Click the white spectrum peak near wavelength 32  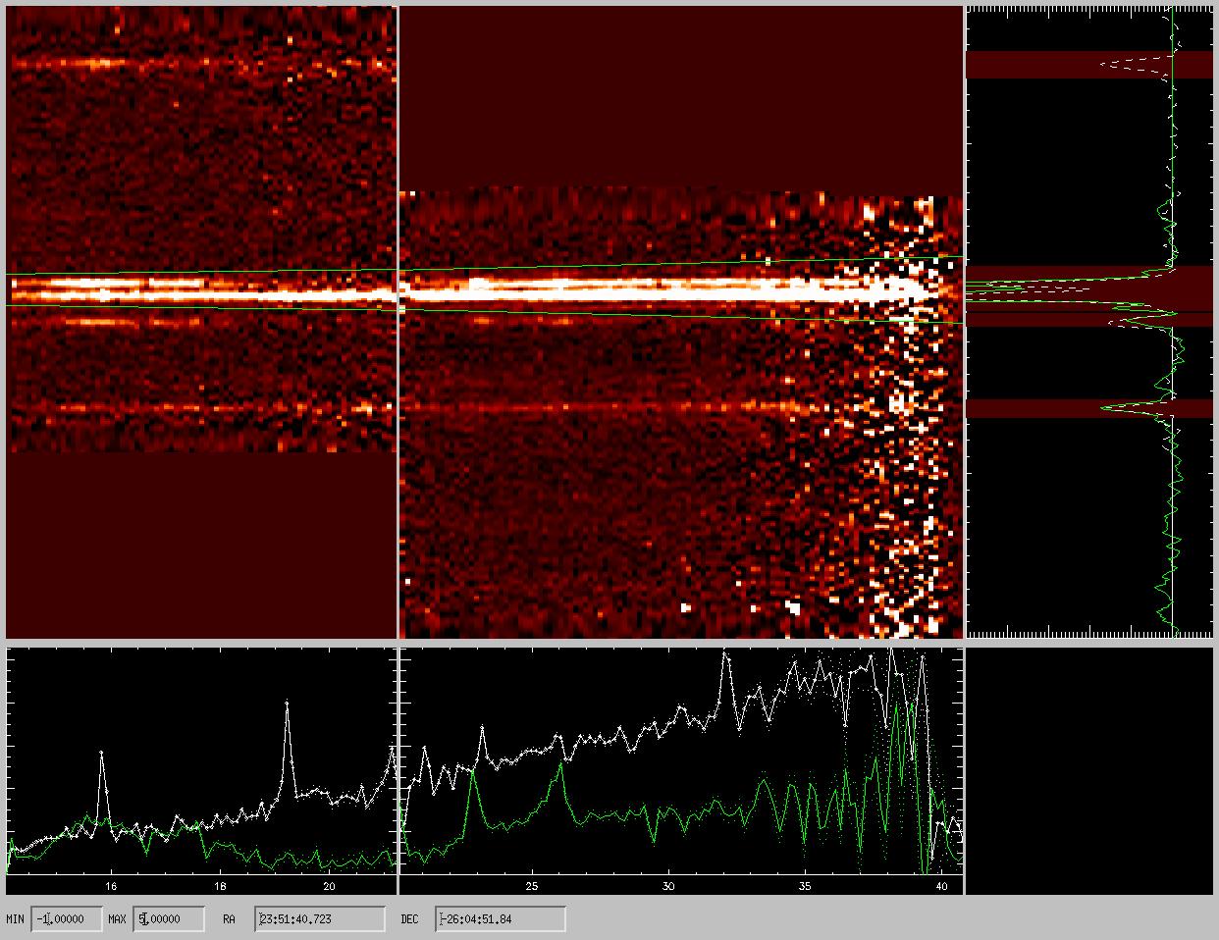coord(726,653)
